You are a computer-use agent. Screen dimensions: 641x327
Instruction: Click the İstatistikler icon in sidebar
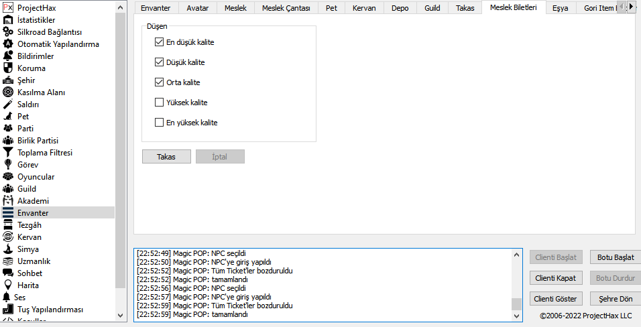[8, 20]
